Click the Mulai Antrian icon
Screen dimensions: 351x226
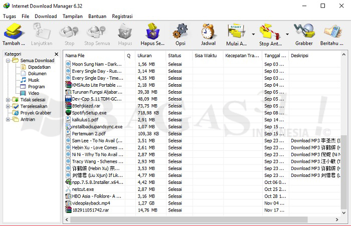(x=236, y=32)
